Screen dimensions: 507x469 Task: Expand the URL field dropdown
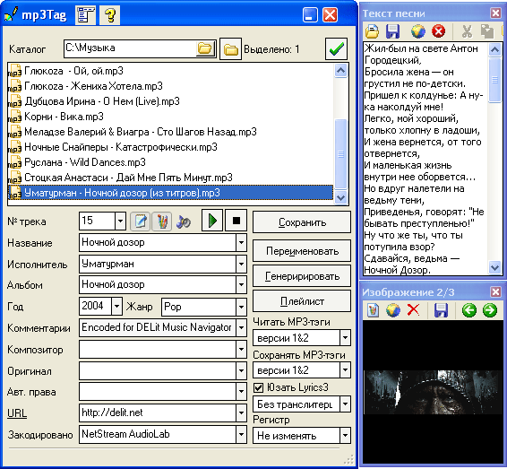click(241, 413)
